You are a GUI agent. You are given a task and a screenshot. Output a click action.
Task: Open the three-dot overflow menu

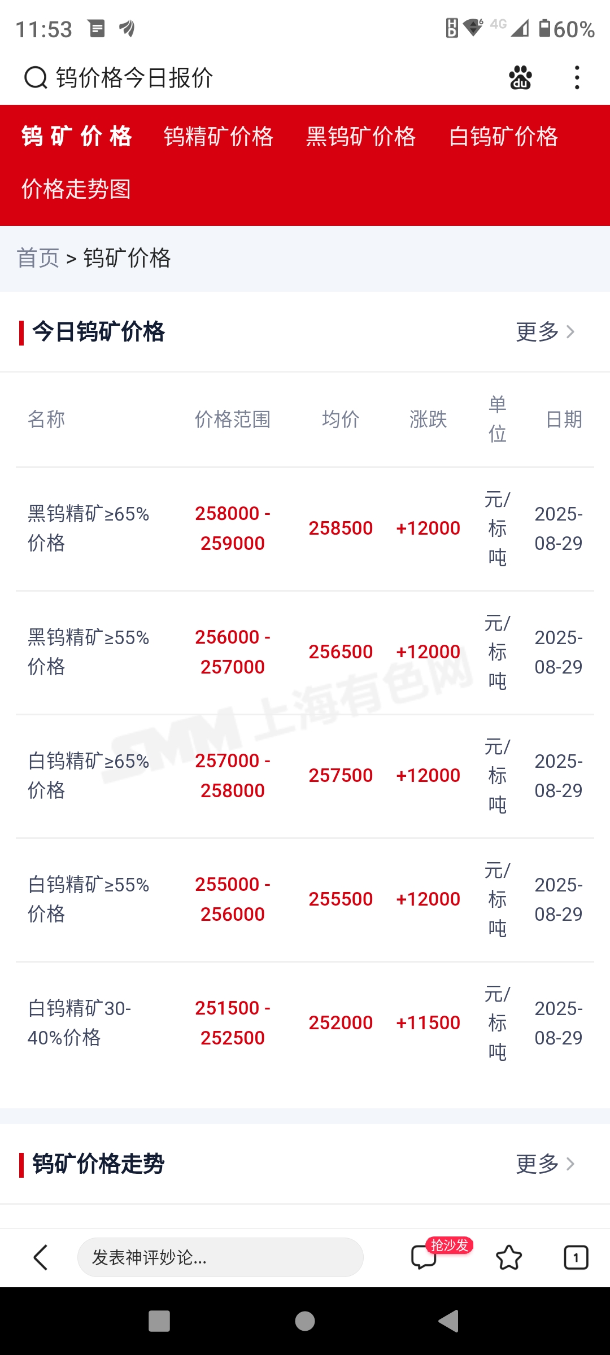coord(577,78)
